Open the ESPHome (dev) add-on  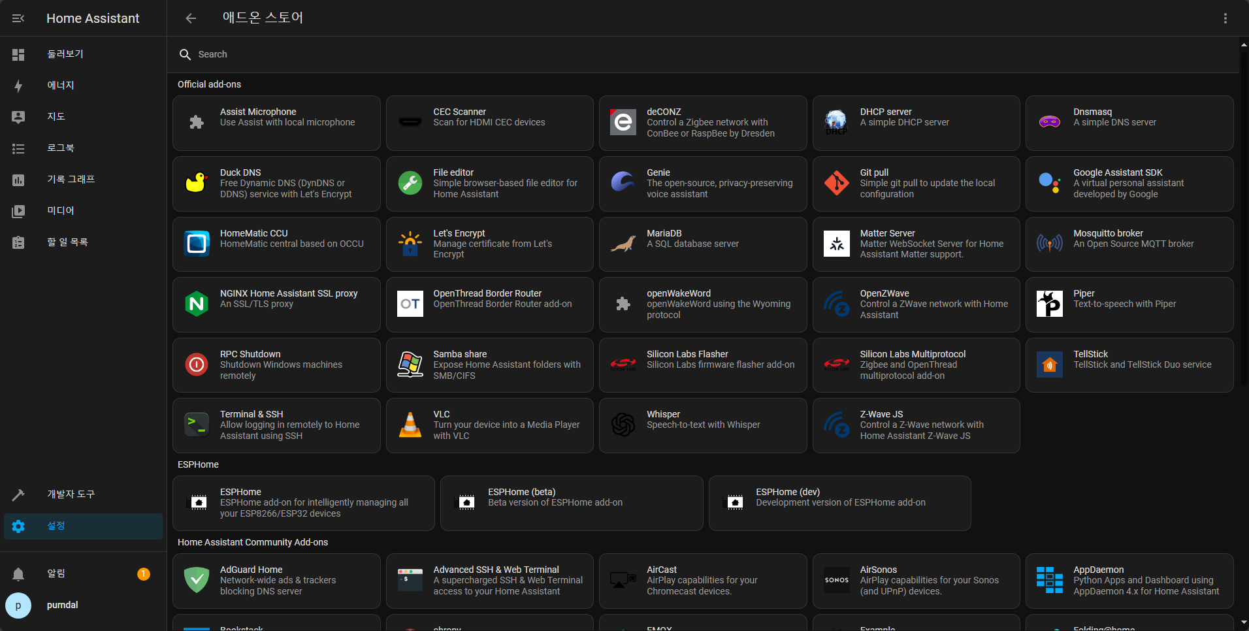[x=840, y=503]
